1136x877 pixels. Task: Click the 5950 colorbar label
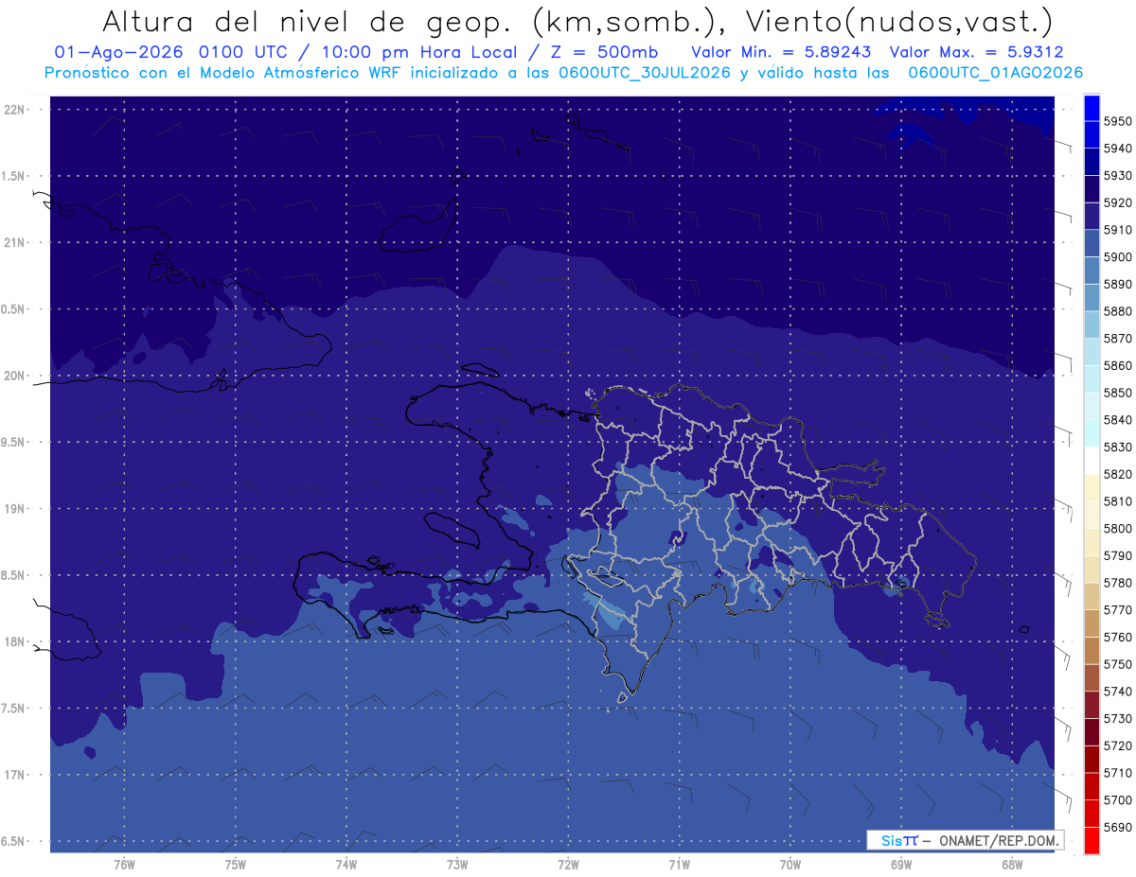point(1118,121)
